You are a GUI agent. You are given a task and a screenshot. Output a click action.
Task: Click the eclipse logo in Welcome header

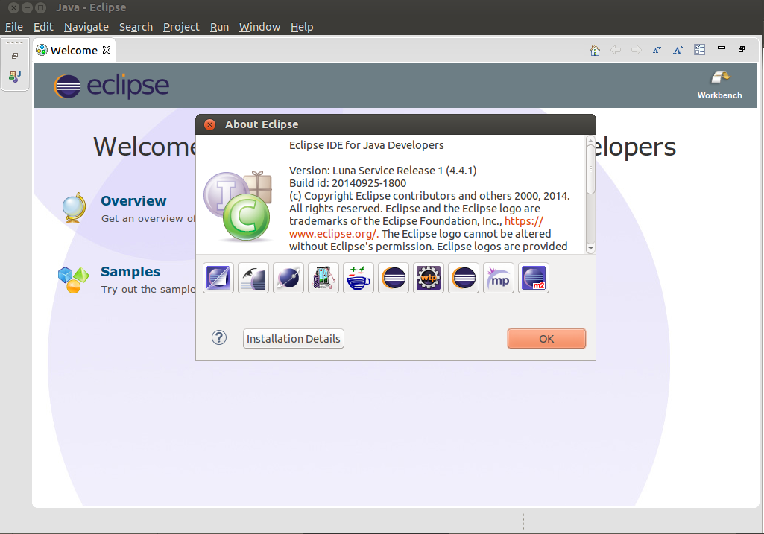pos(112,86)
